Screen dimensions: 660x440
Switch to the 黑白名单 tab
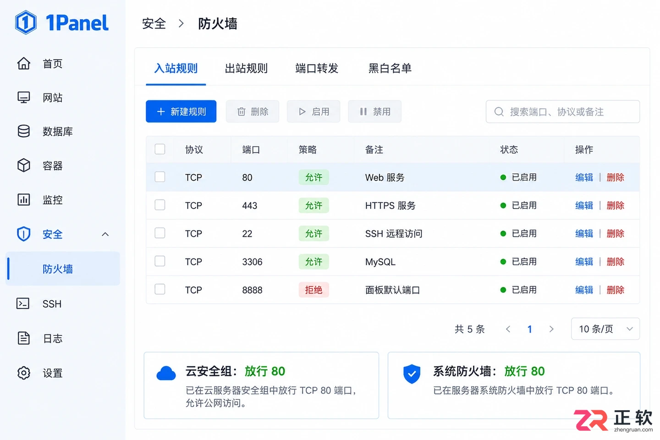(390, 69)
